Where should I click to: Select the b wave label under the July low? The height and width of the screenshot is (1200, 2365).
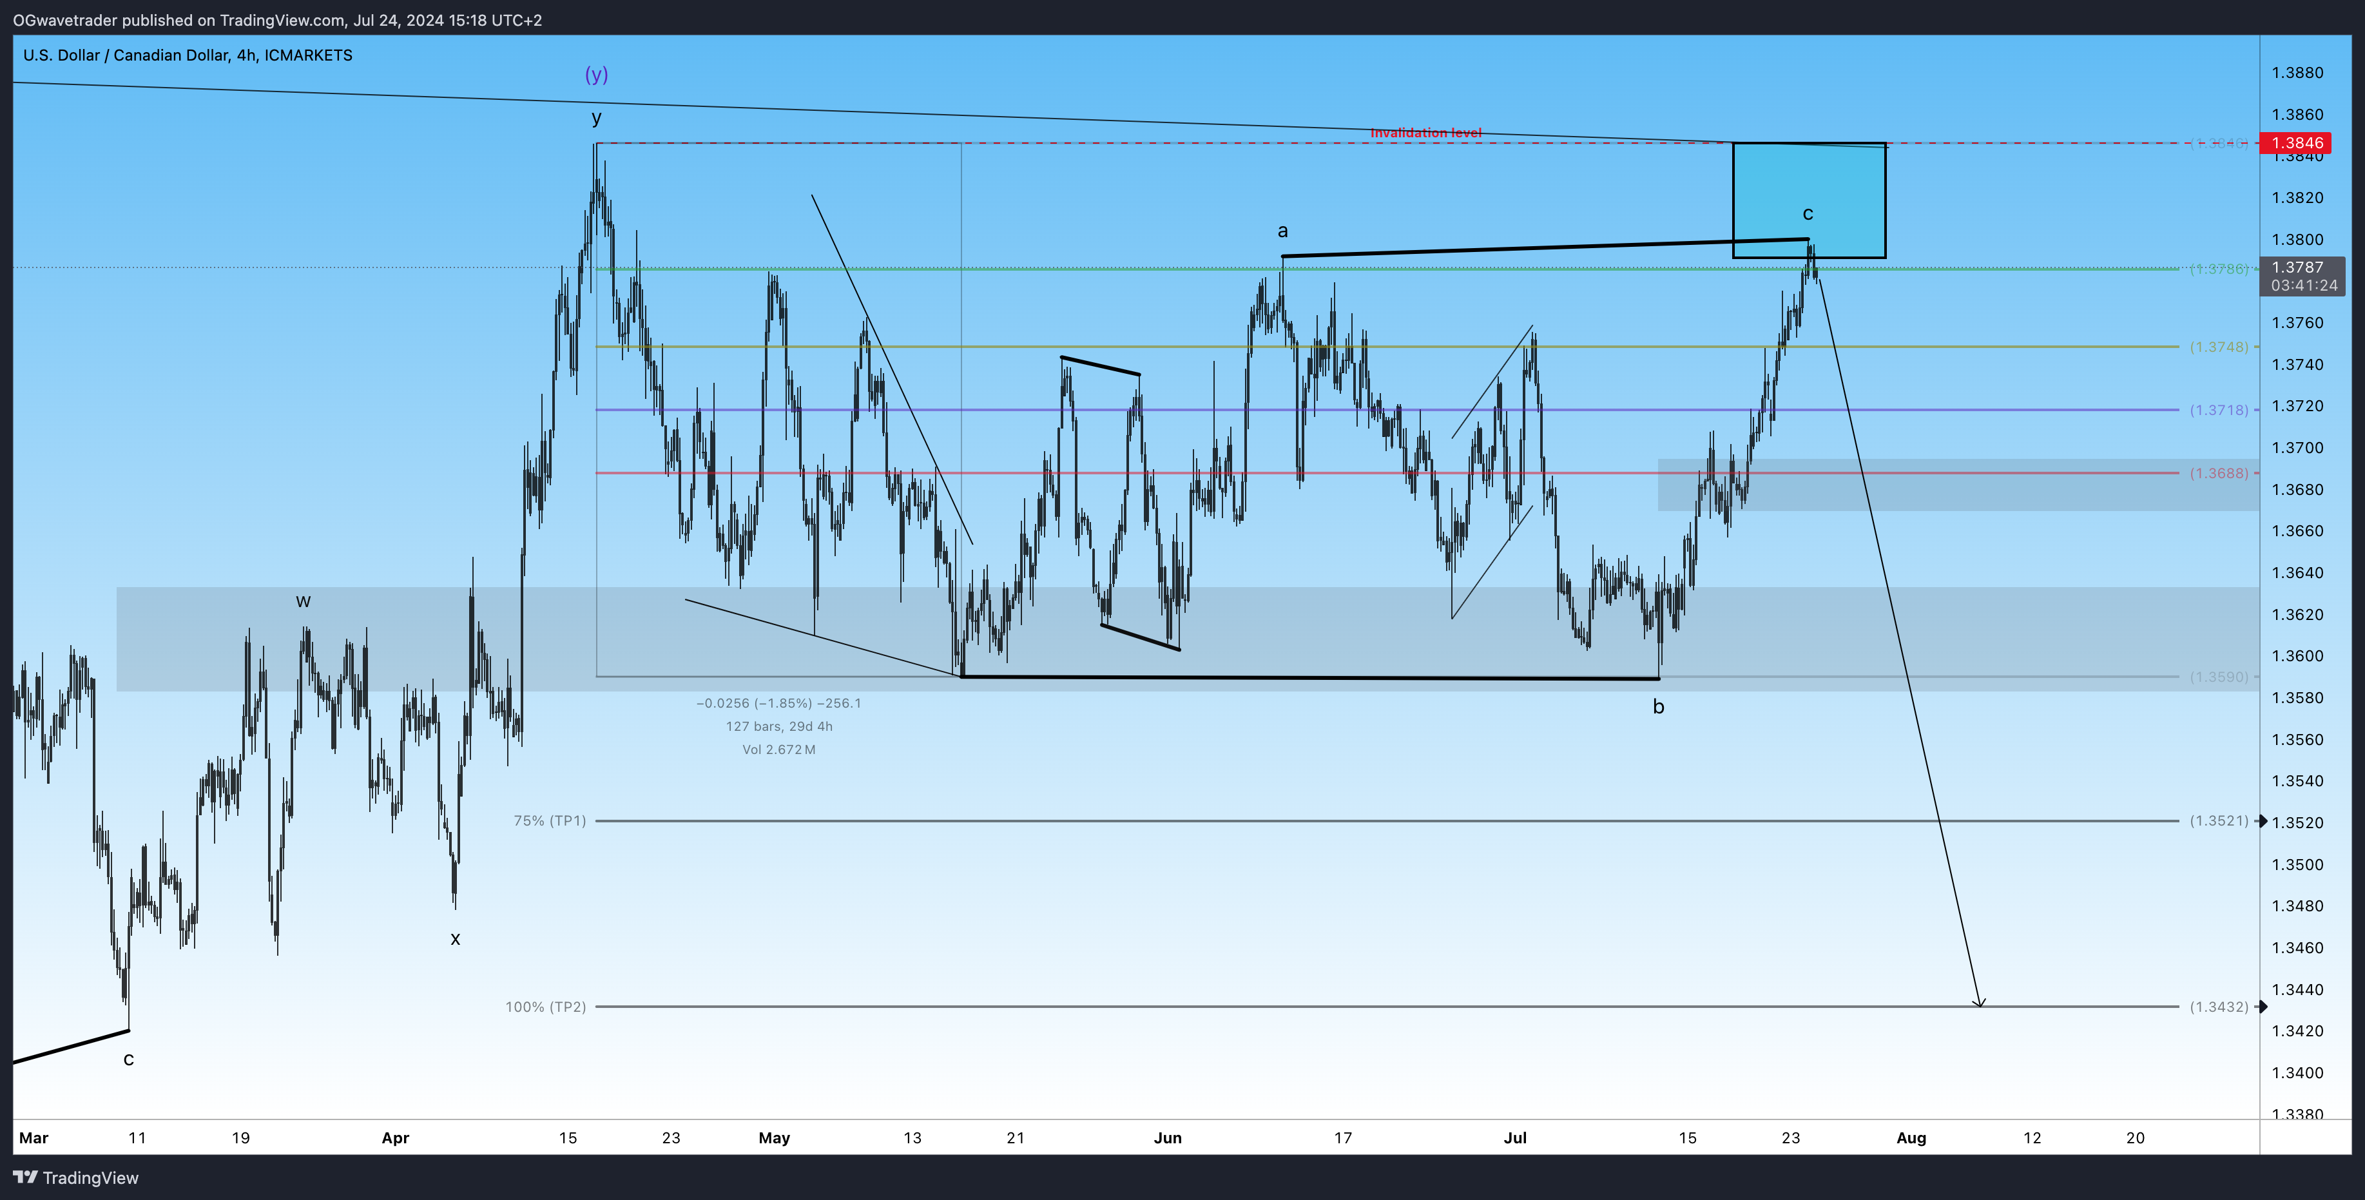[x=1658, y=706]
